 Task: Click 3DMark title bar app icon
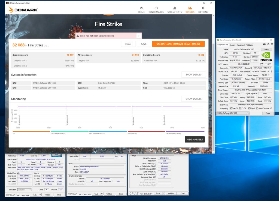tap(7, 3)
